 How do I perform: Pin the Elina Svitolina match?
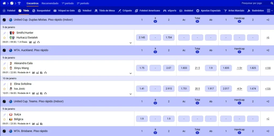(4, 84)
